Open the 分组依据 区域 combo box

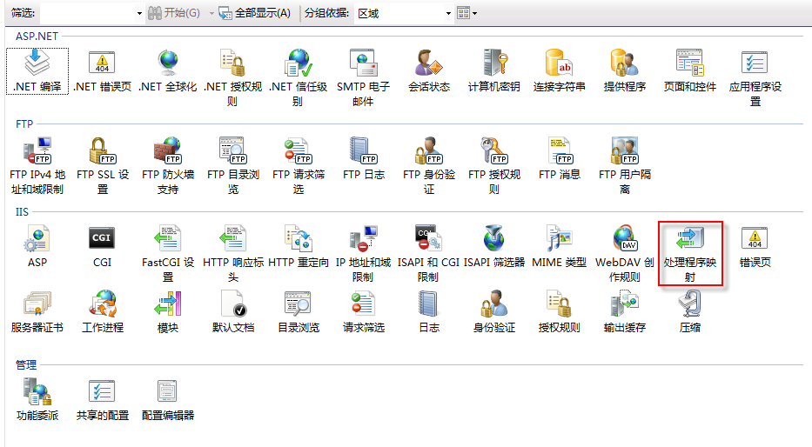click(x=404, y=13)
